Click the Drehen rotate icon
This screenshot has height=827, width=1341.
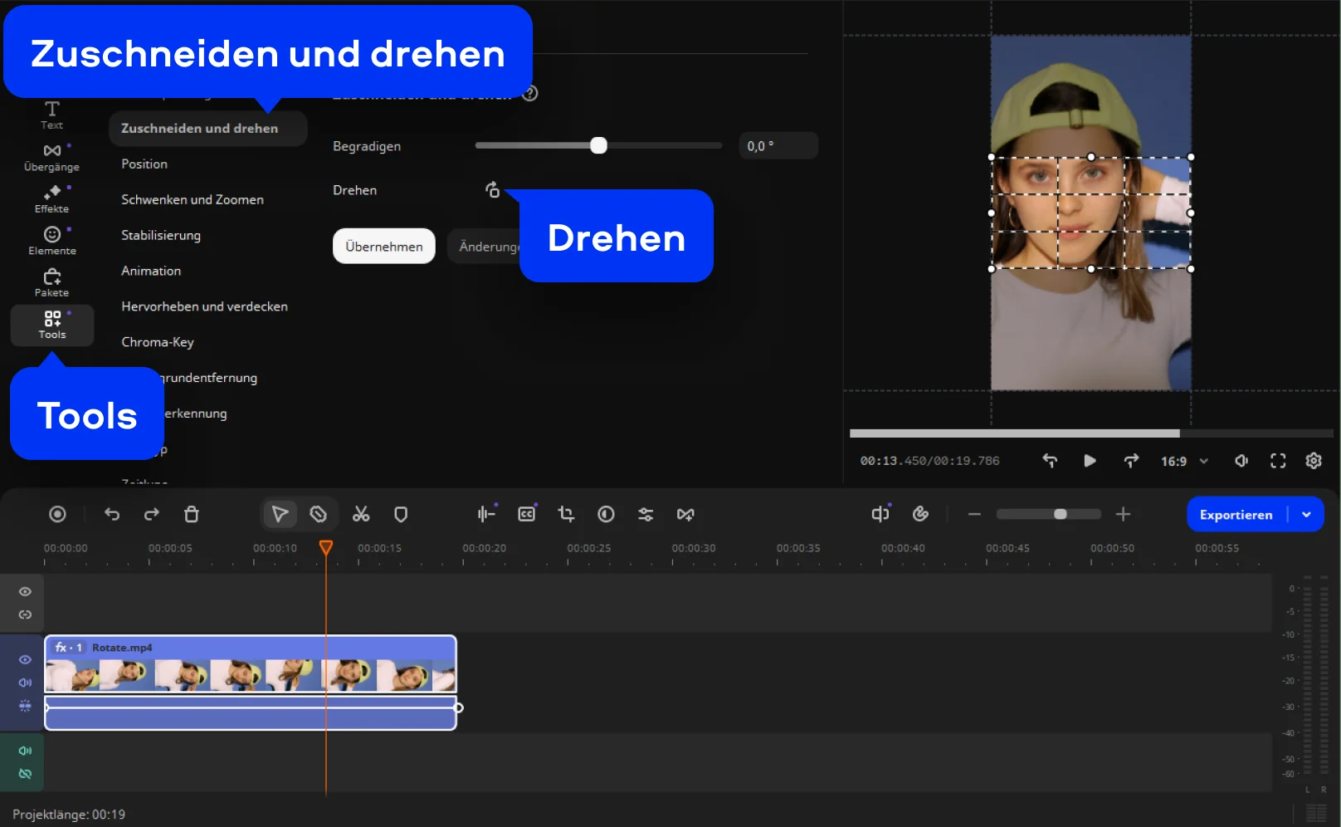(493, 190)
